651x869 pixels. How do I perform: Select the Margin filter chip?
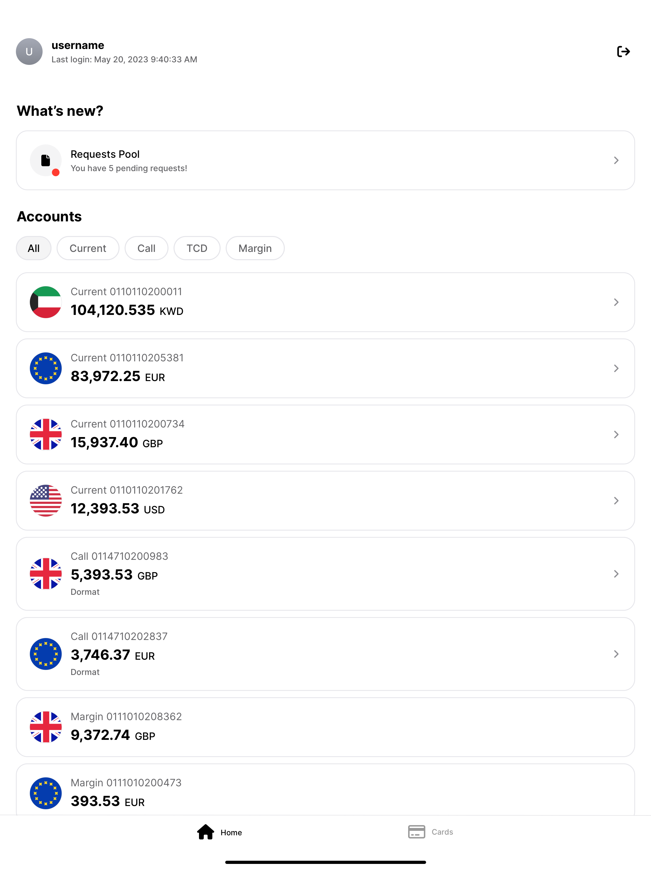pyautogui.click(x=255, y=248)
